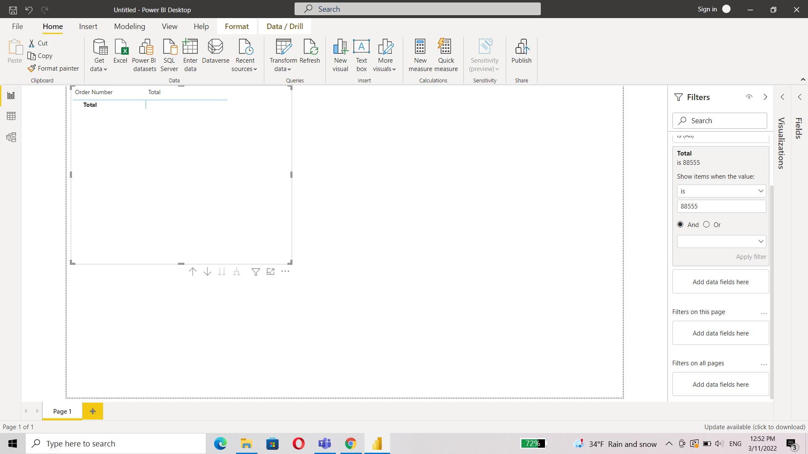Open the Get data menu
Viewport: 808px width, 454px height.
coord(99,55)
